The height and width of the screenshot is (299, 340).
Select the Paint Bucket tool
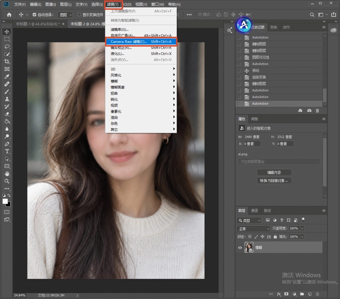pyautogui.click(x=7, y=121)
